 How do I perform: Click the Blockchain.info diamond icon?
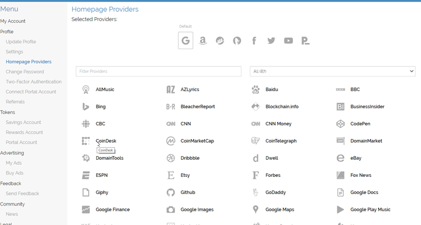[x=256, y=106]
